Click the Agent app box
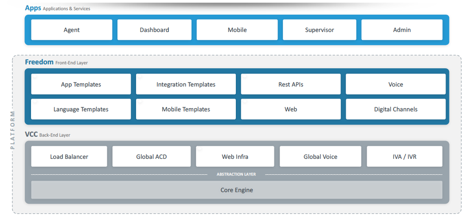This screenshot has width=465, height=216. (71, 30)
